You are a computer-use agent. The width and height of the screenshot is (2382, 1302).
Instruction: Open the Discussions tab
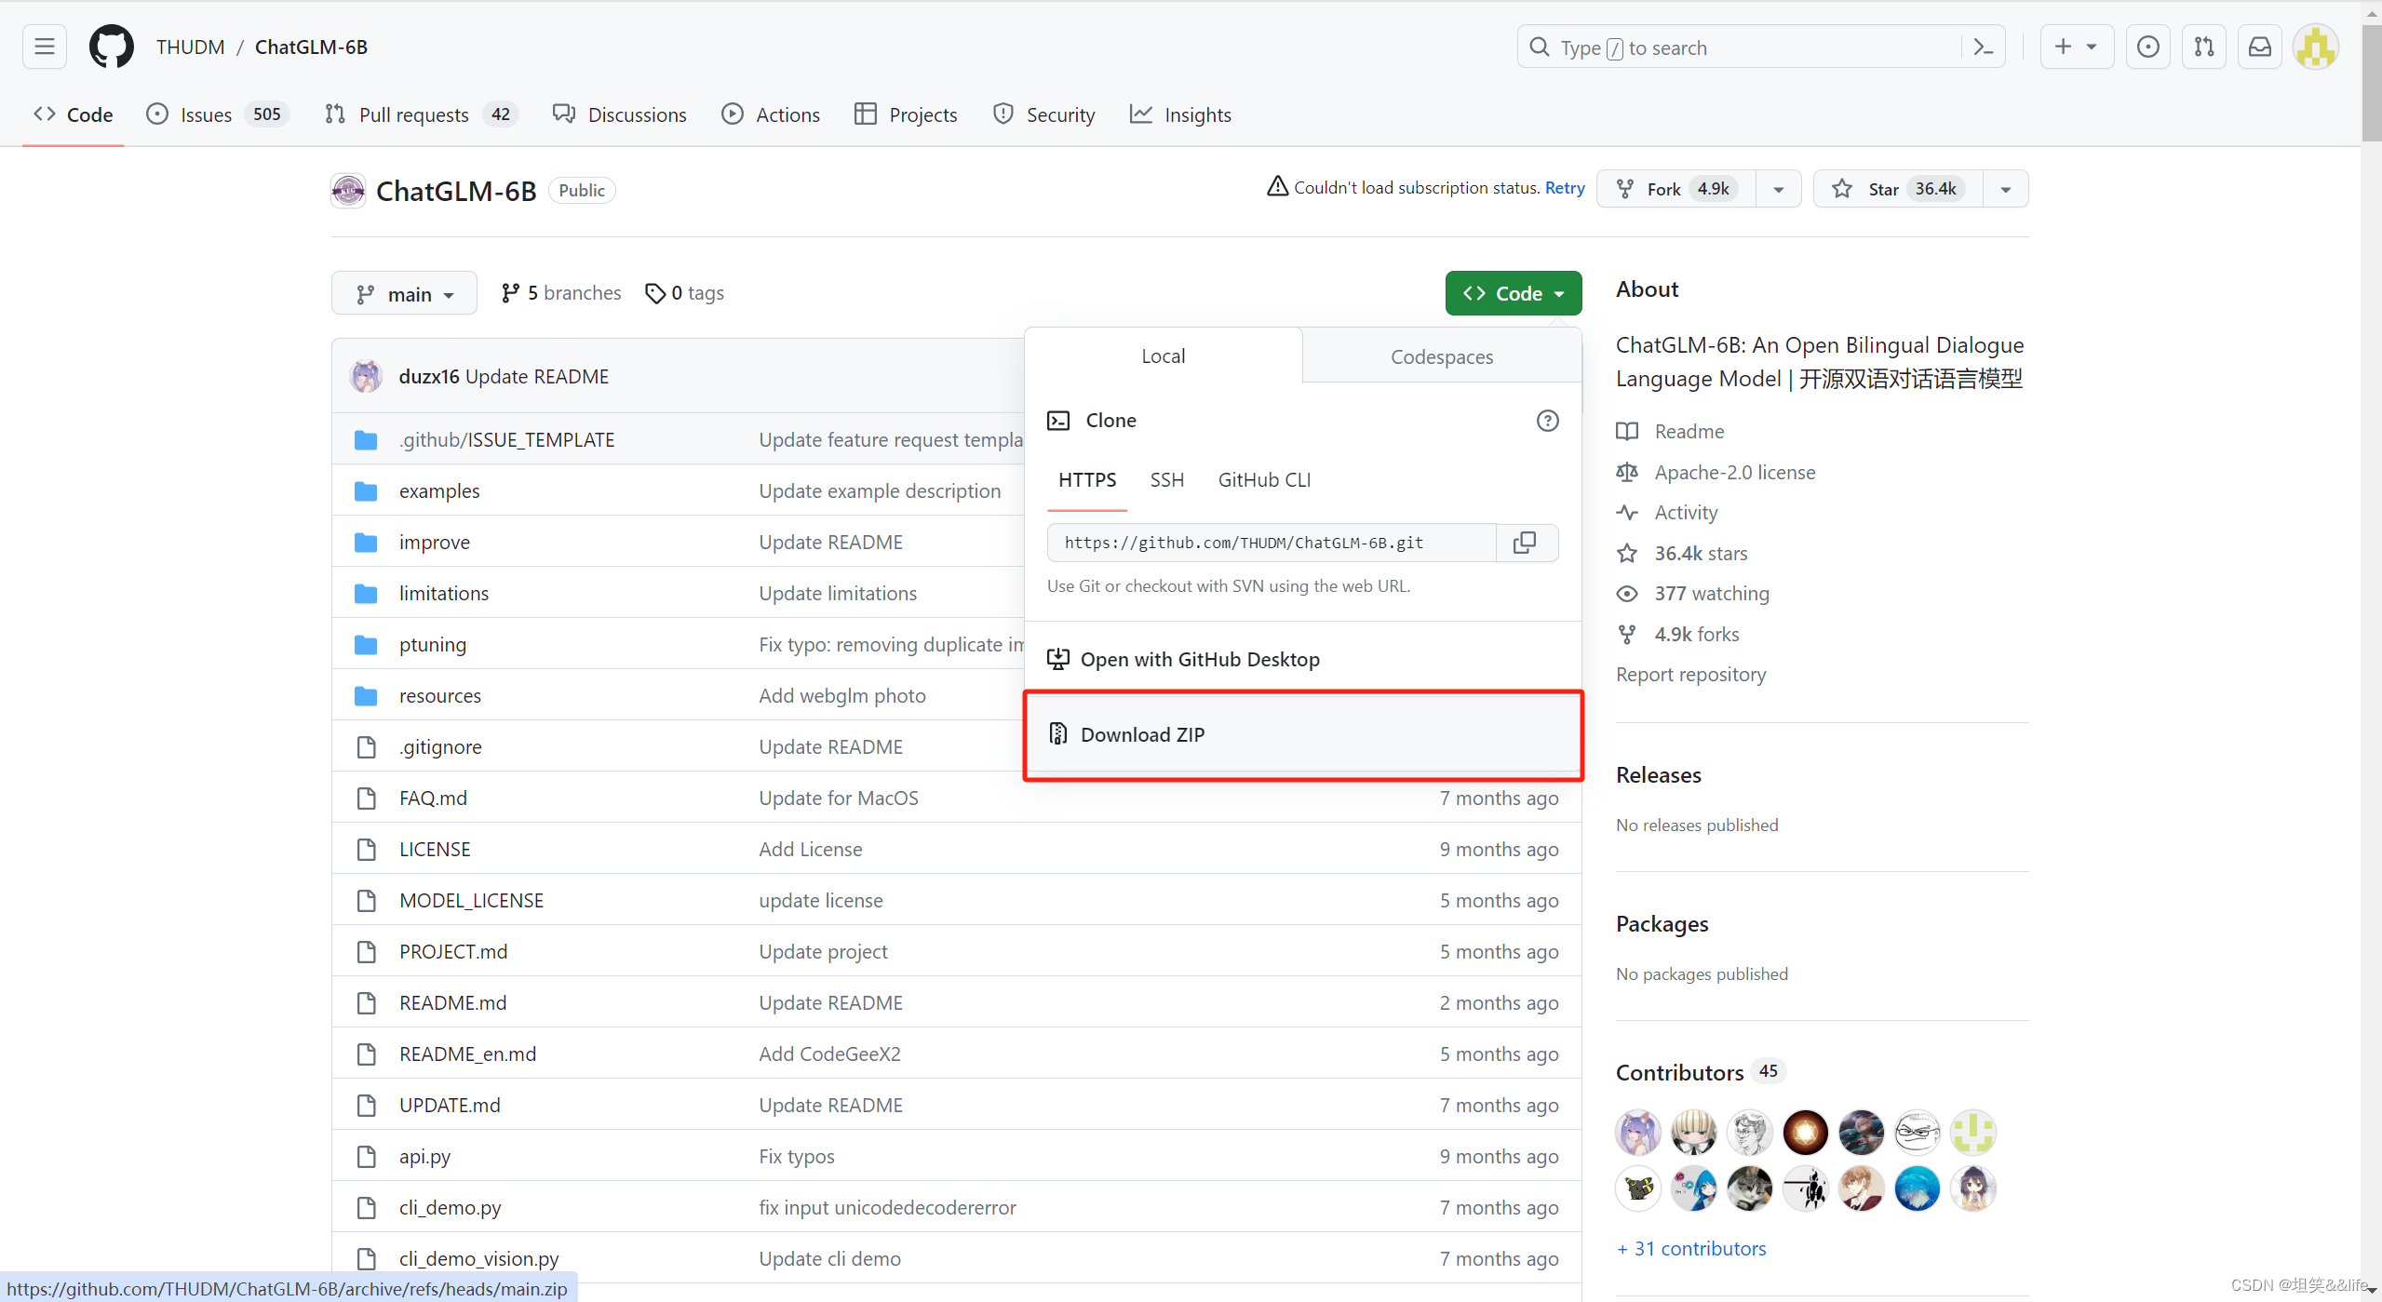[620, 114]
